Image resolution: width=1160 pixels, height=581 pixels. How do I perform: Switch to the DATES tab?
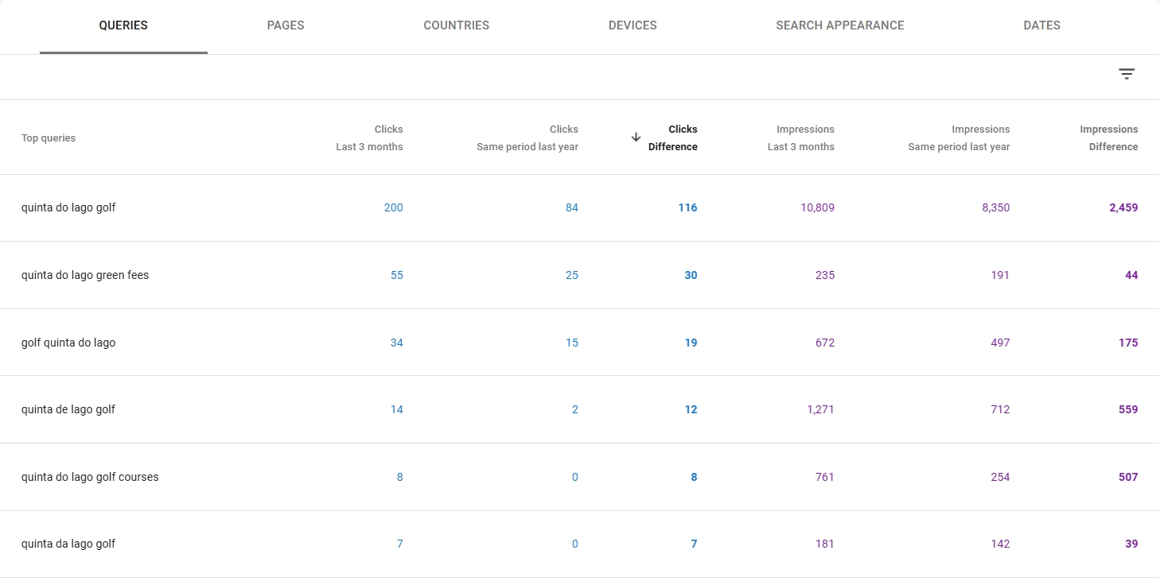(x=1041, y=25)
